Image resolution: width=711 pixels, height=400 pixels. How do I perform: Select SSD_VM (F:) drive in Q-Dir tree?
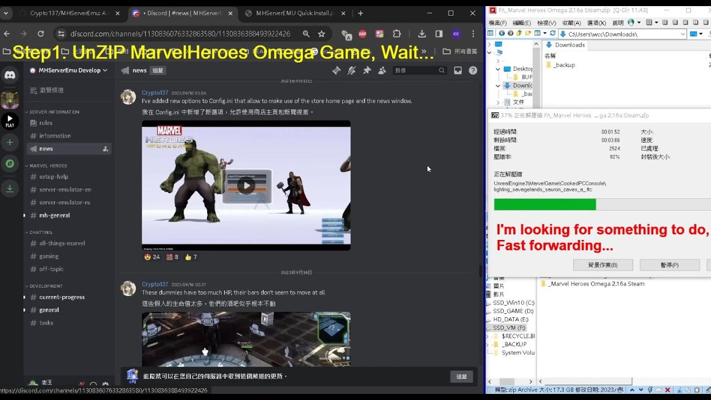[509, 328]
